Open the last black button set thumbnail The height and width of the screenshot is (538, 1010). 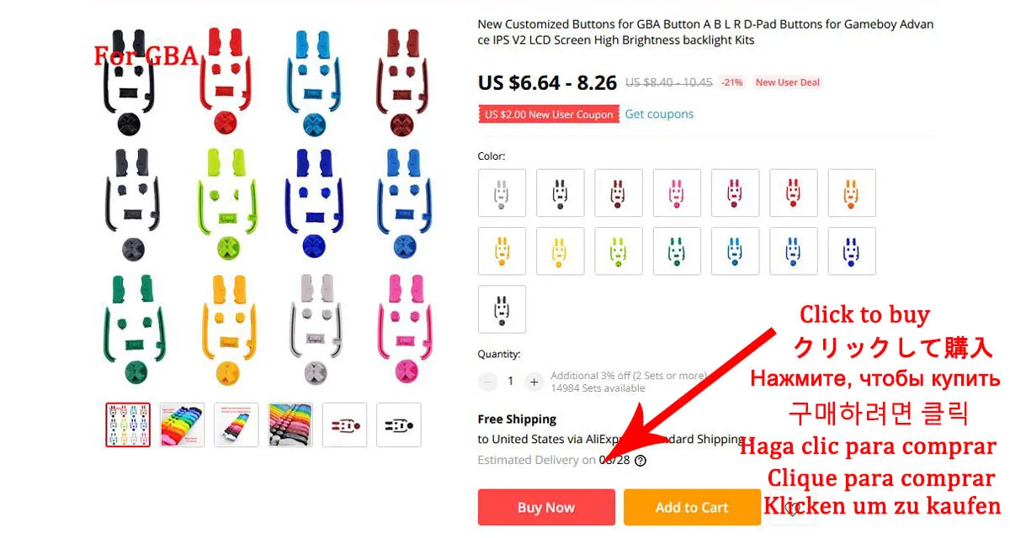pos(399,425)
